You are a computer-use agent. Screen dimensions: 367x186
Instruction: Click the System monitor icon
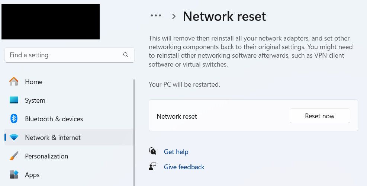[14, 100]
